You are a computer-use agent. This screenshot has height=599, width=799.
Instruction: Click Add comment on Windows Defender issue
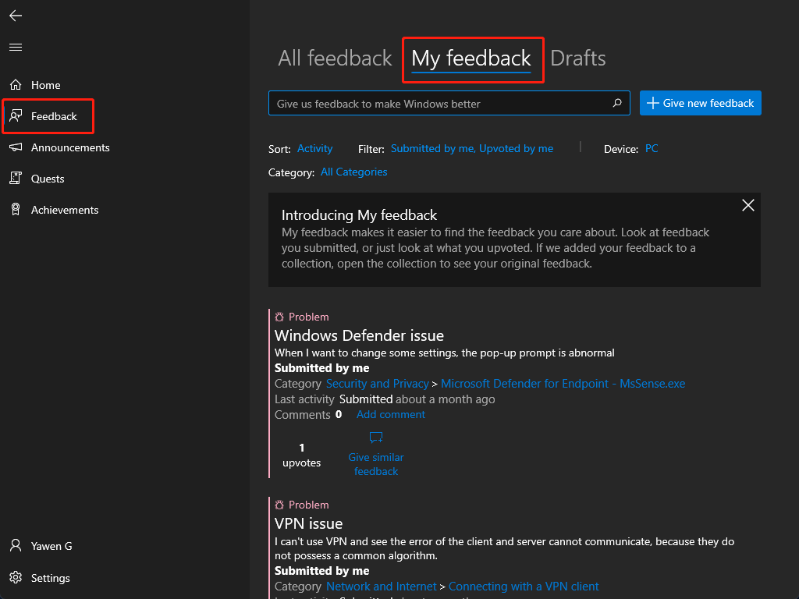(x=390, y=415)
